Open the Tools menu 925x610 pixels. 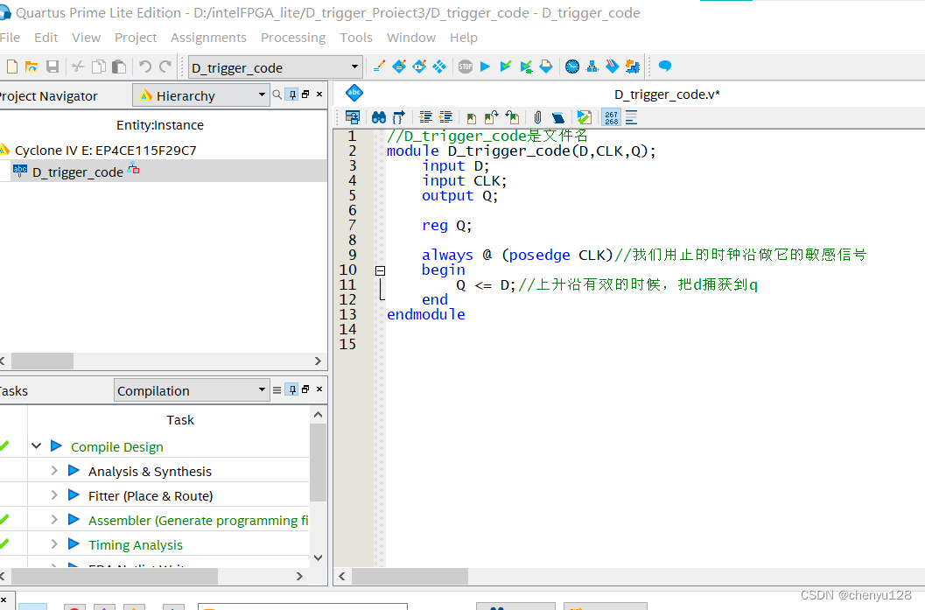click(356, 38)
